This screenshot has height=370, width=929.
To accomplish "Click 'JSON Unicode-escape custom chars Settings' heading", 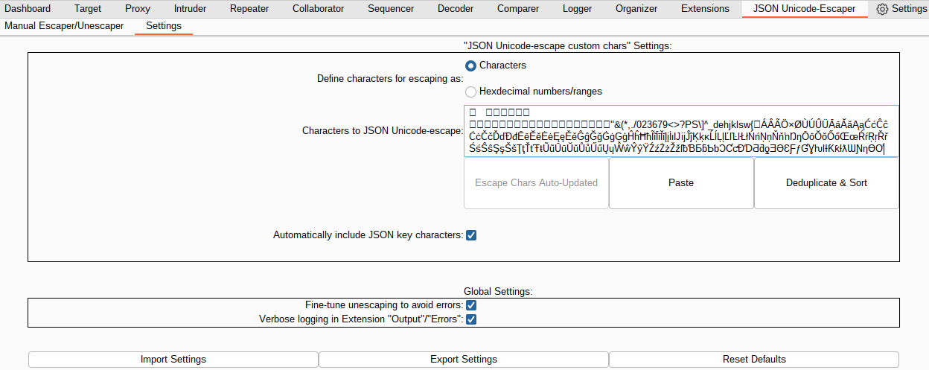I will tap(567, 46).
